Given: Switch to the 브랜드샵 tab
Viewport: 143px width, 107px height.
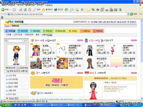Looking at the screenshot, I should click(x=85, y=31).
